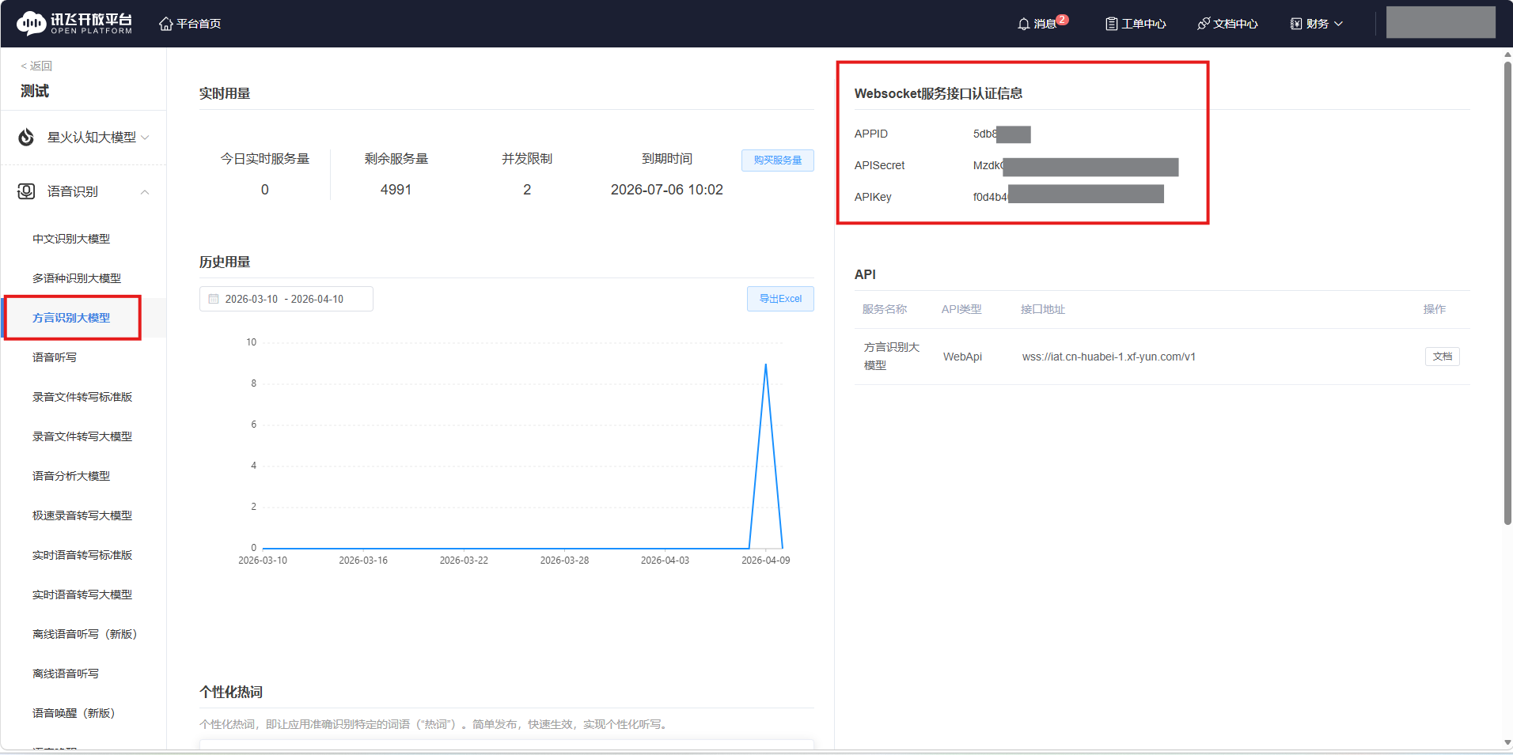Viewport: 1513px width, 755px height.
Task: Select 中文识别大模型 in sidebar
Action: click(x=71, y=239)
